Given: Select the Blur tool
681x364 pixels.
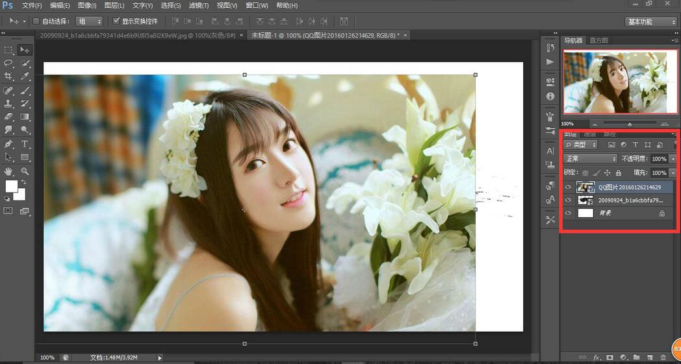Looking at the screenshot, I should pyautogui.click(x=8, y=129).
